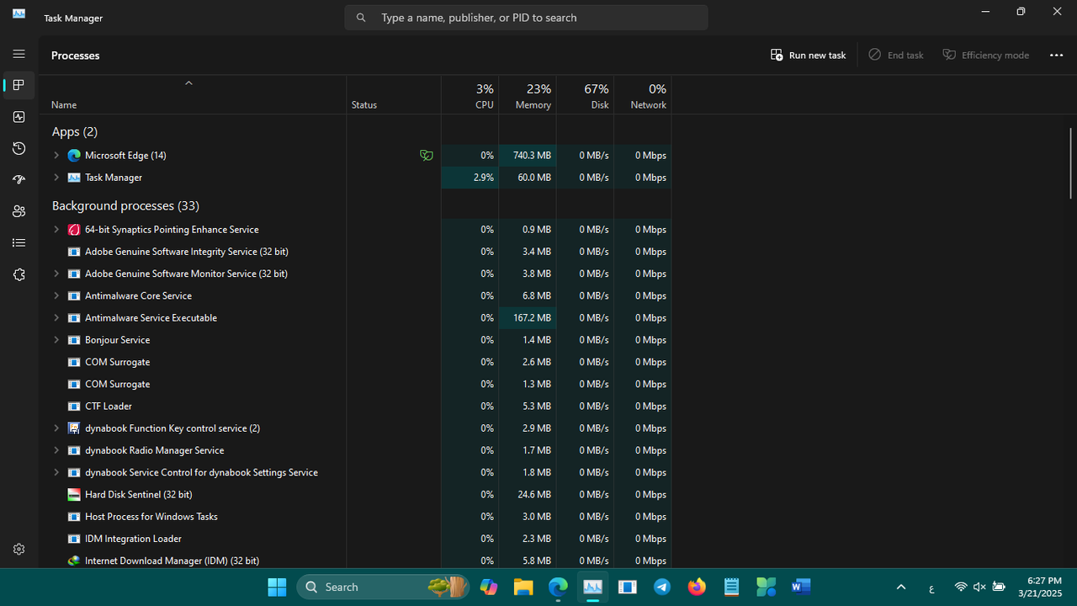This screenshot has height=606, width=1077.
Task: Sort processes by CPU usage column
Action: tap(470, 94)
